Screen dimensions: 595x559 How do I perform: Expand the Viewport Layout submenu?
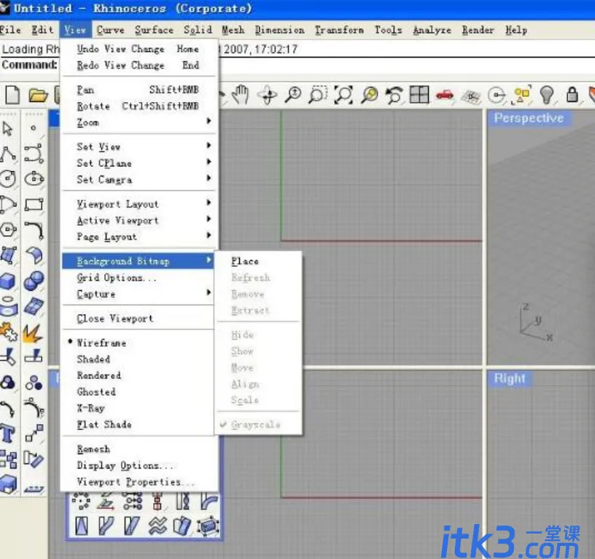(x=140, y=204)
